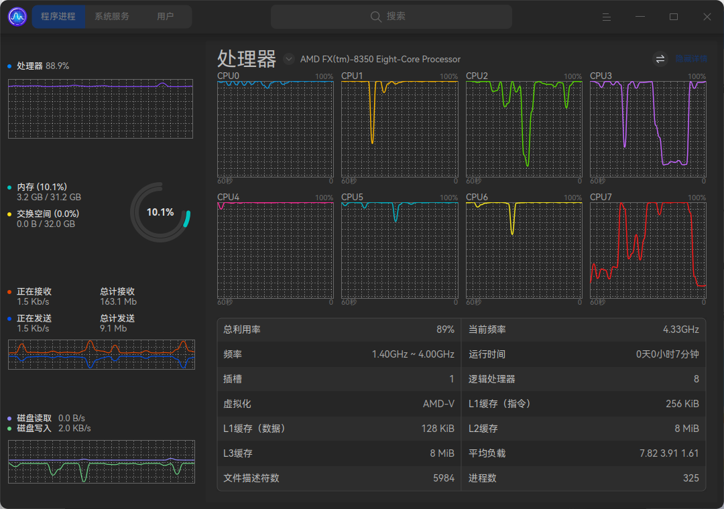Click the system monitor app logo icon

pyautogui.click(x=17, y=17)
